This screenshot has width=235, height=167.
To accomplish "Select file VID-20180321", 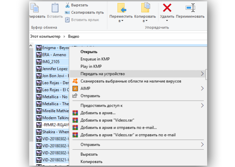I will point(52,160).
